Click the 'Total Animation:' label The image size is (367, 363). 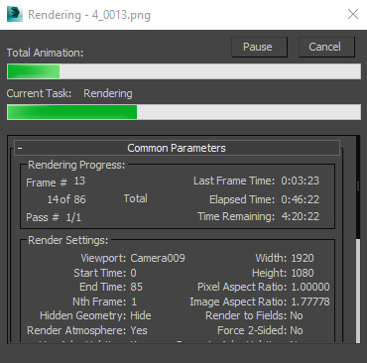[x=45, y=53]
